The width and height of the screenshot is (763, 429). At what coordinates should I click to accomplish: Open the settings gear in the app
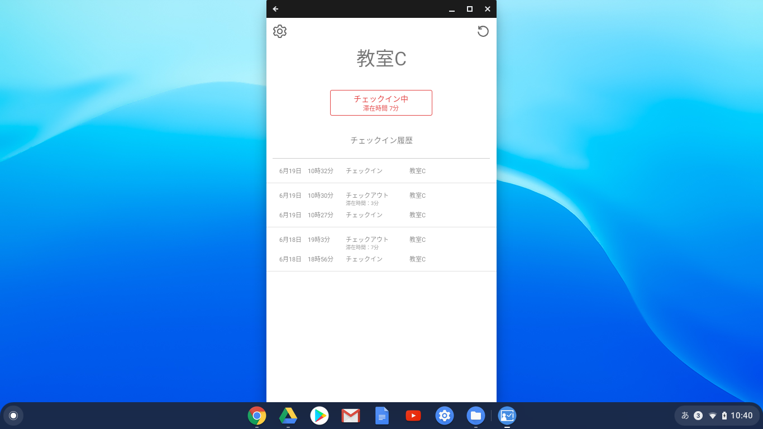(280, 31)
